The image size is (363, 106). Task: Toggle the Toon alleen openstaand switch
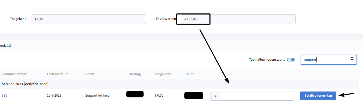click(x=291, y=60)
